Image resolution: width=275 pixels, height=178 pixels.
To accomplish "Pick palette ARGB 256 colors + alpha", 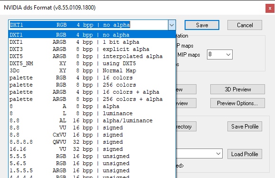I will 92,99.
